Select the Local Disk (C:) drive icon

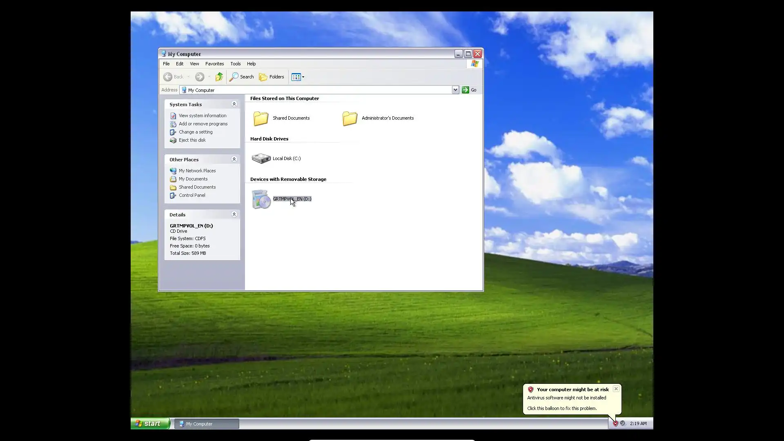point(261,158)
